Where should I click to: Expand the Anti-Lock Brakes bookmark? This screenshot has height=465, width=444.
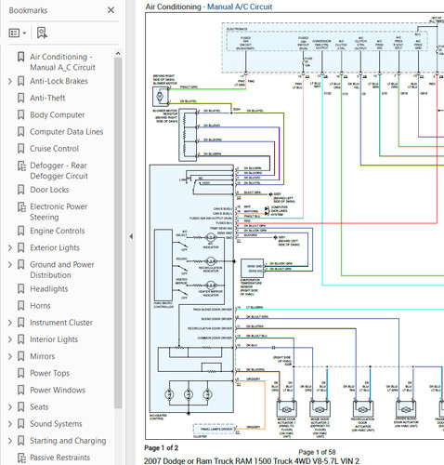(x=10, y=81)
